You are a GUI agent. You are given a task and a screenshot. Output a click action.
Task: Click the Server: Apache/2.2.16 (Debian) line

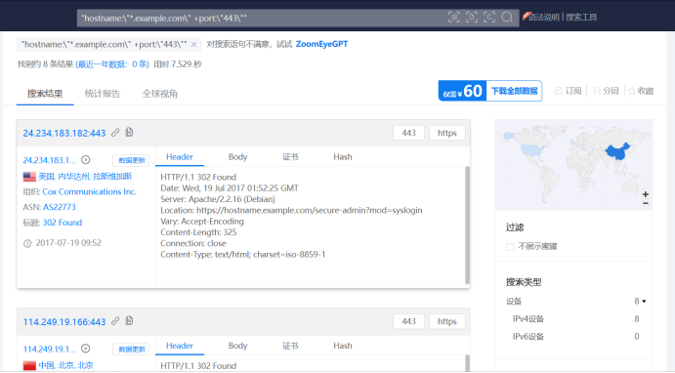coord(218,199)
